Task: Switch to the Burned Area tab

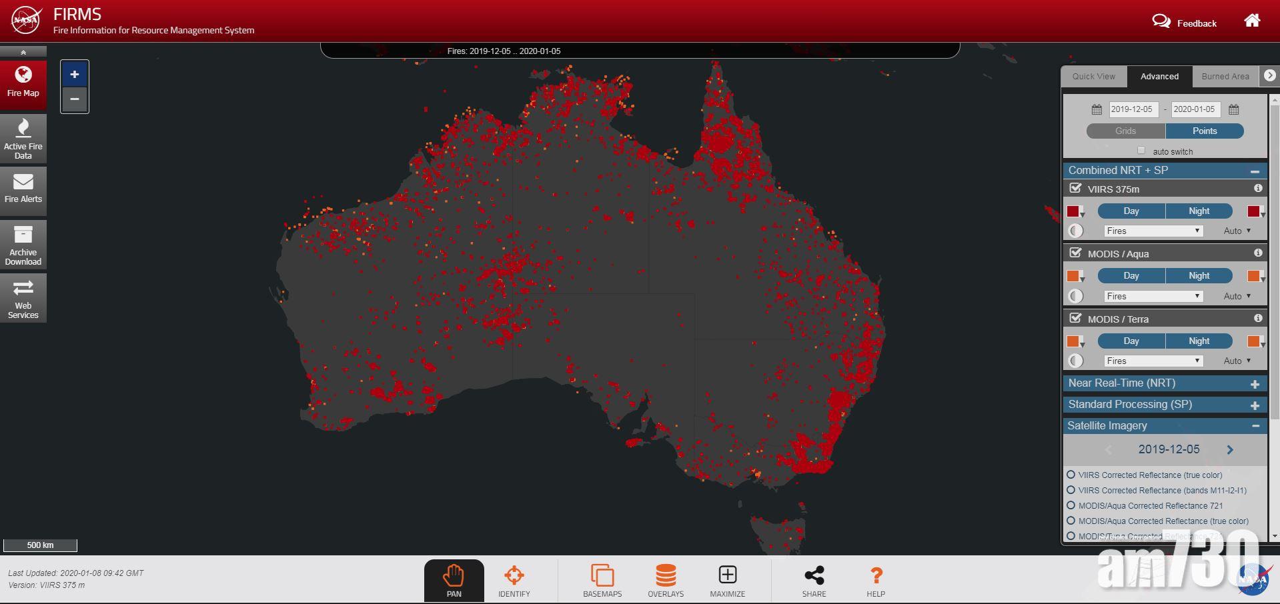Action: tap(1225, 77)
